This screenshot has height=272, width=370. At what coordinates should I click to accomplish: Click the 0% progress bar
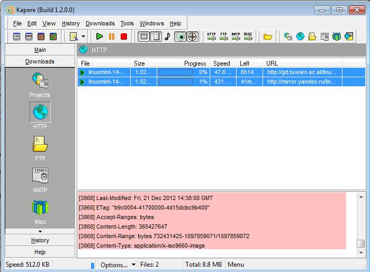coord(175,72)
